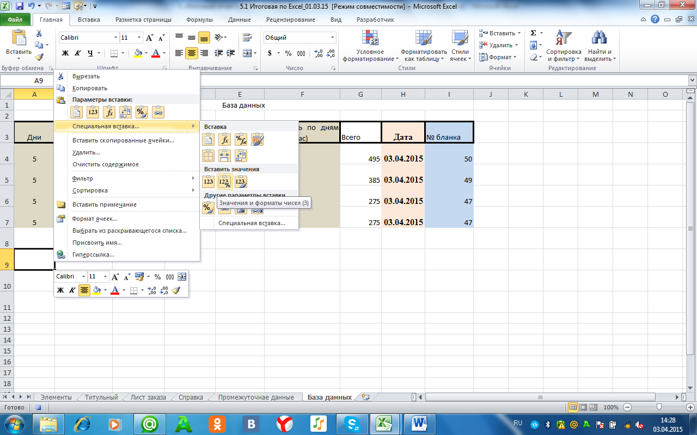This screenshot has width=697, height=435.
Task: Switch to the 'Формулы' ribbon tab
Action: point(199,20)
